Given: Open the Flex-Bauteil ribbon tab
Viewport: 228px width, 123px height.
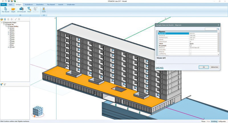Looking at the screenshot, I should [51, 5].
